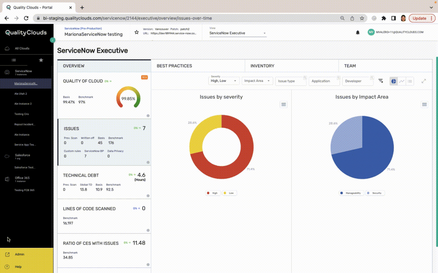Expand the ServiceNow Executive view selector
Image resolution: width=438 pixels, height=273 pixels.
(x=238, y=33)
